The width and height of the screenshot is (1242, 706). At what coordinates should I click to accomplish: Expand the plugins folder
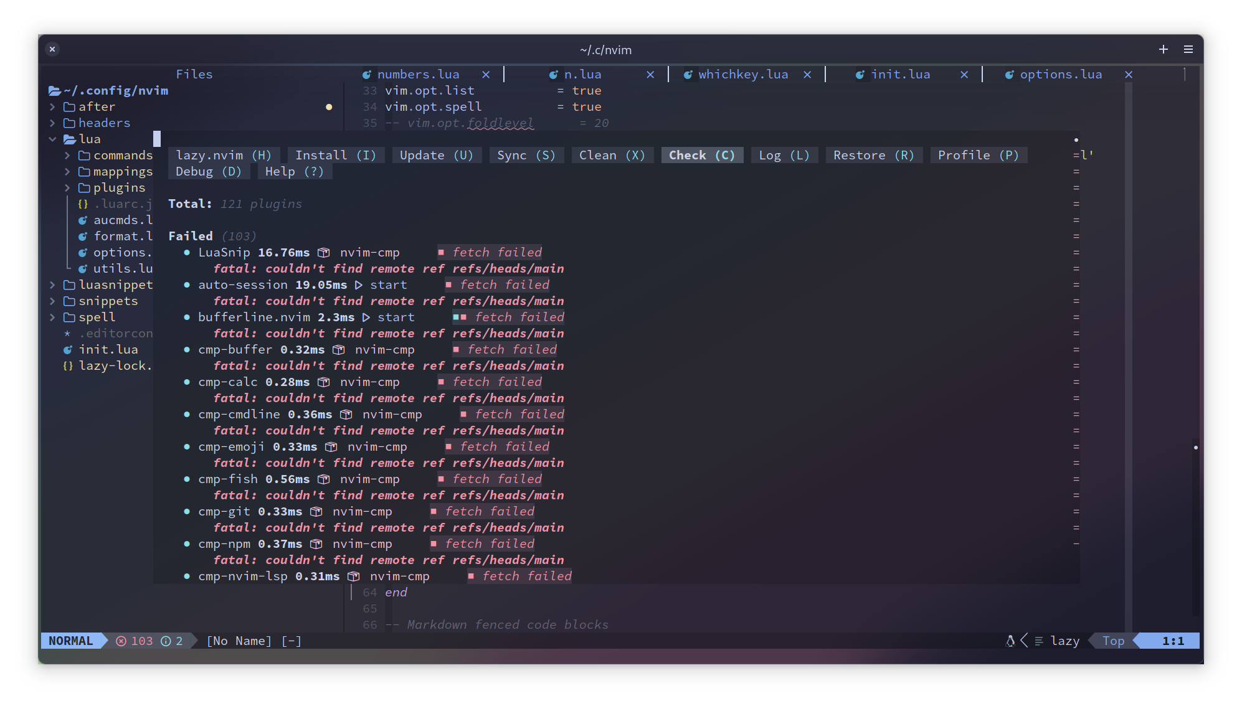tap(67, 188)
